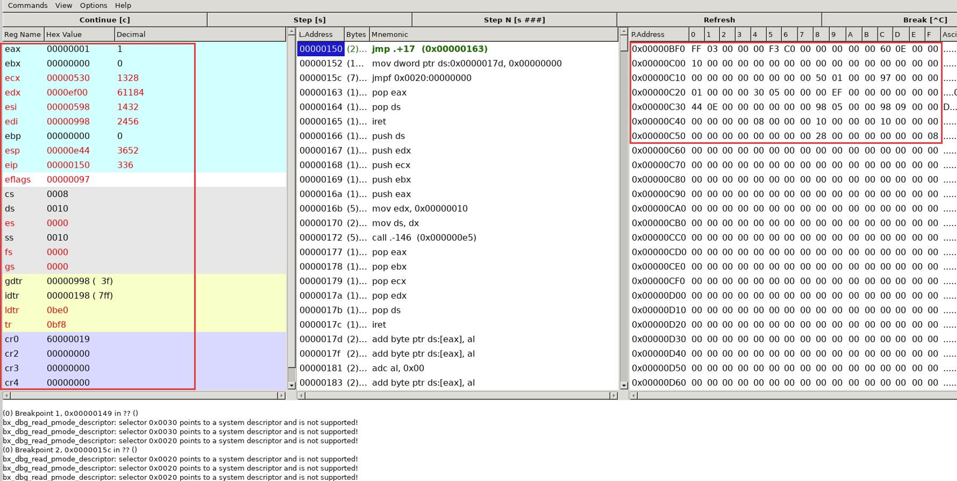This screenshot has width=957, height=481.
Task: Select the es segment register row
Action: [x=144, y=223]
